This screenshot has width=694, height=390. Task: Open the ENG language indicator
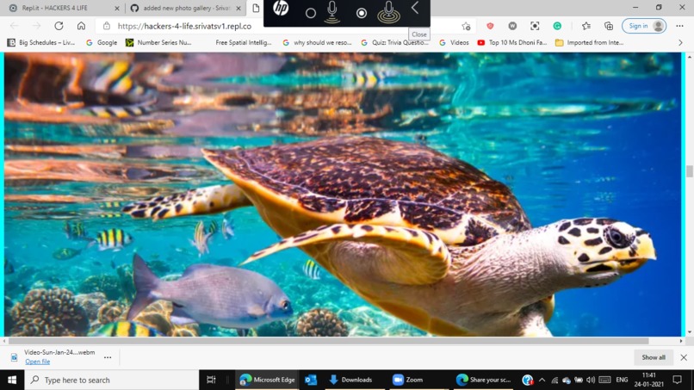(x=622, y=380)
